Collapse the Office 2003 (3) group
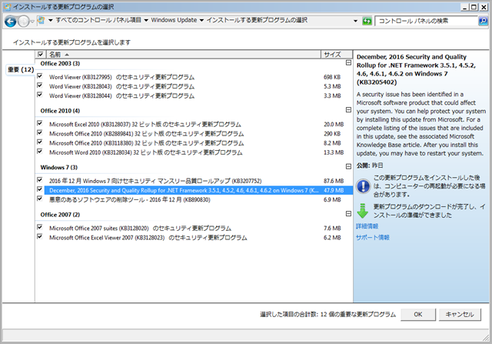 pyautogui.click(x=348, y=63)
